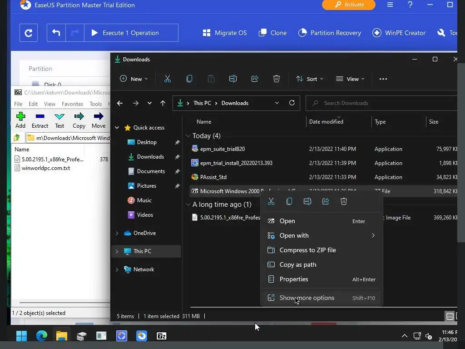Screen dimensions: 465x349
Task: Click Rename icon in context menu
Action: [x=307, y=201]
